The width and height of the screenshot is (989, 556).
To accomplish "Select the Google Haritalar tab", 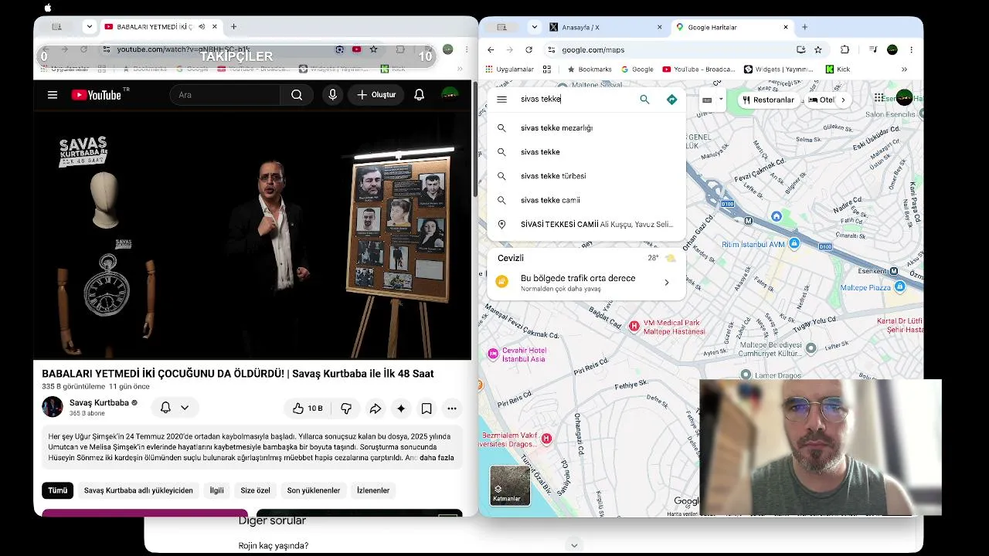I will point(733,27).
